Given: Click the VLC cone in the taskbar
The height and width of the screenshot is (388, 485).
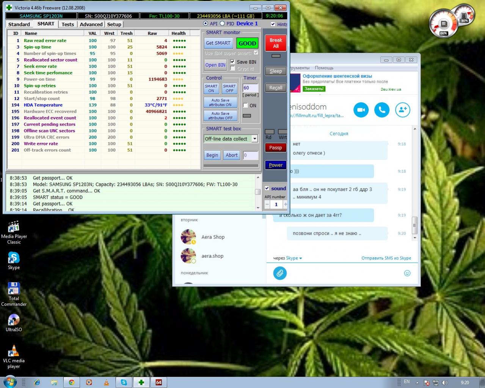Looking at the screenshot, I should coord(107,382).
